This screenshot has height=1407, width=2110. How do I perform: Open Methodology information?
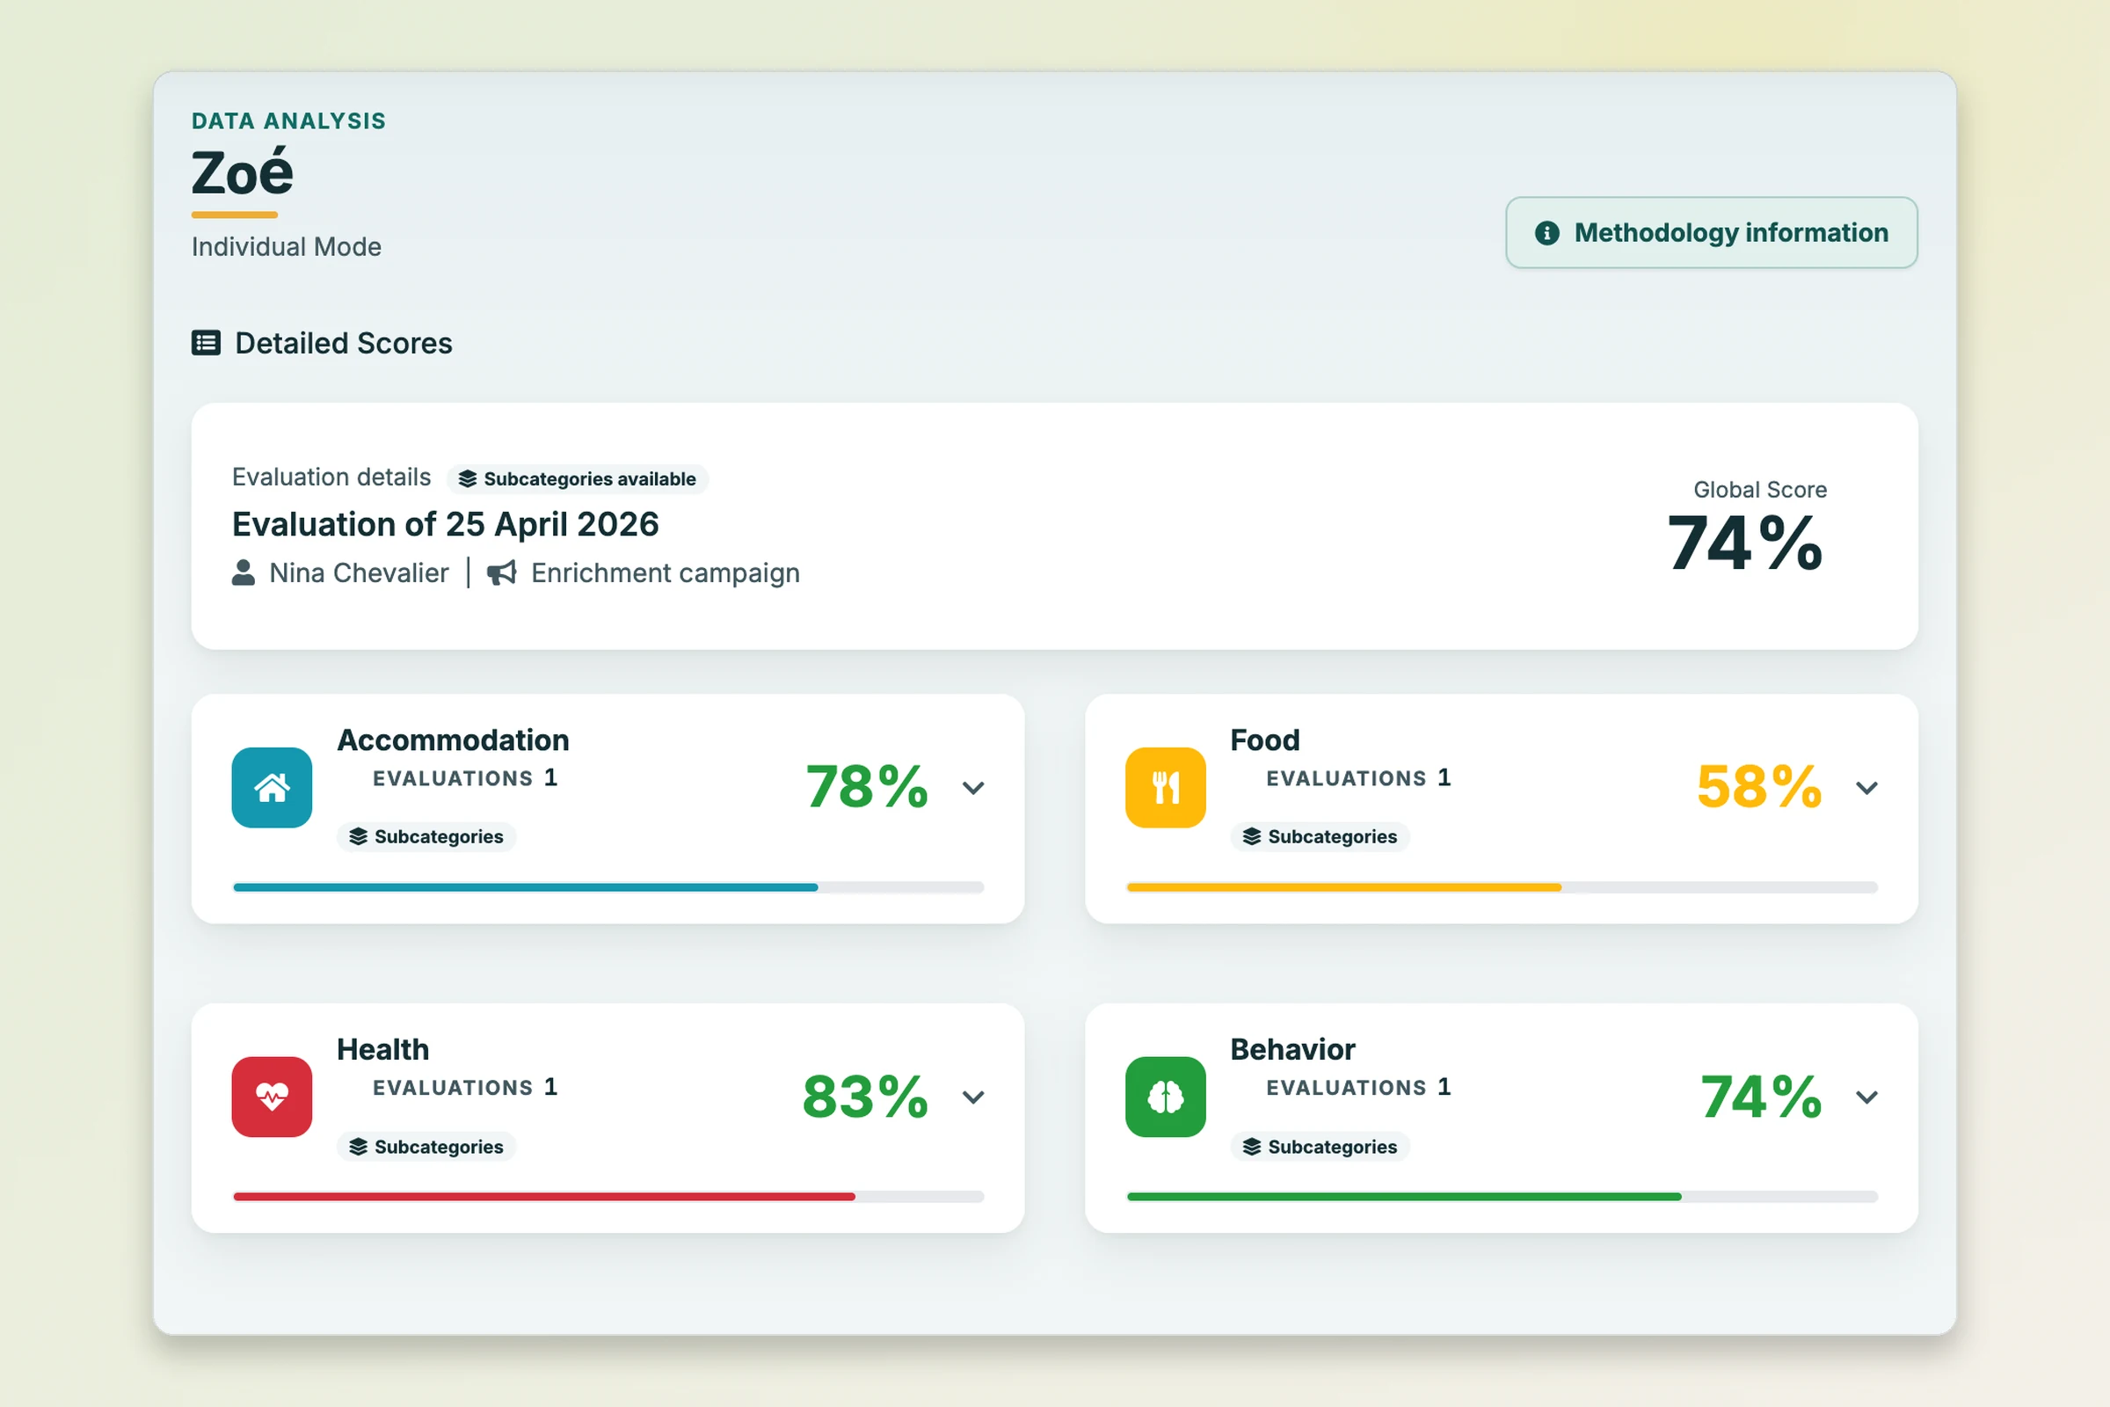pos(1711,232)
